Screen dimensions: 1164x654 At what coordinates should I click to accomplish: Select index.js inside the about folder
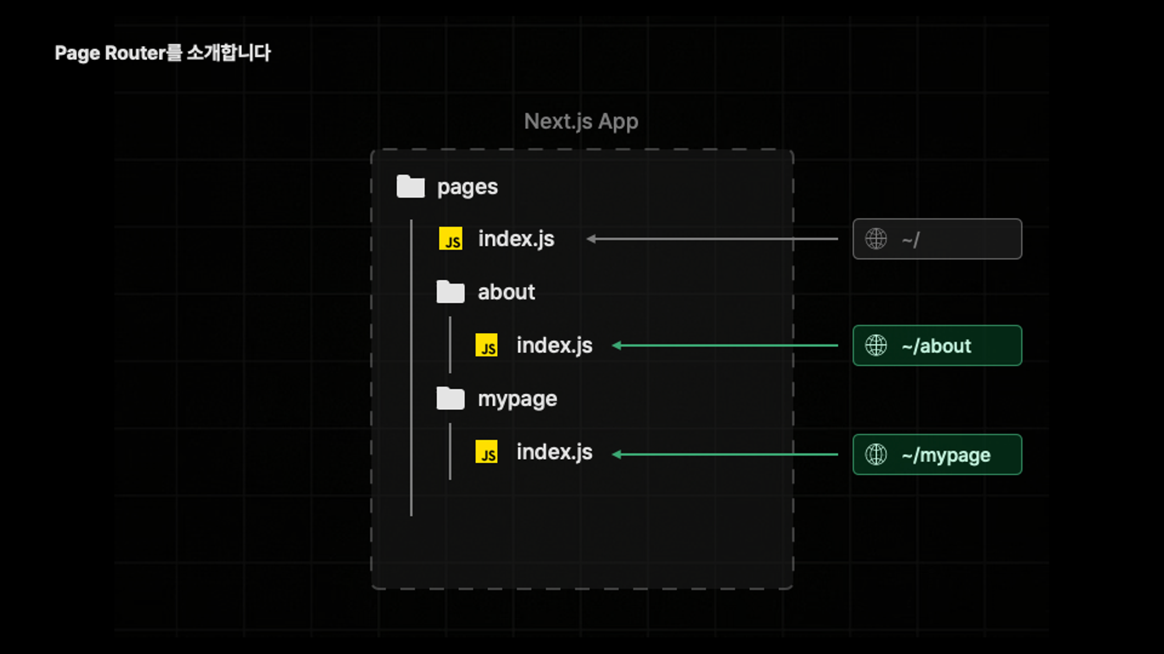(x=554, y=345)
